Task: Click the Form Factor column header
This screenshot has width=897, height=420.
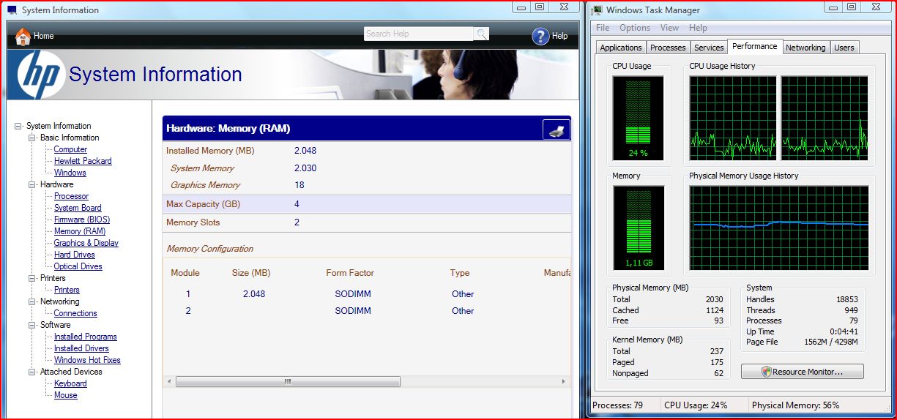Action: (350, 273)
